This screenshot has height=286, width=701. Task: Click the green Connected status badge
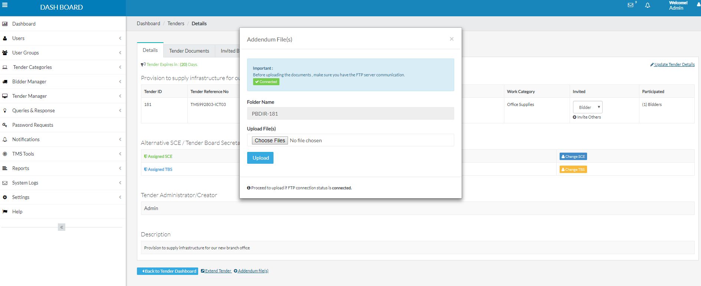click(x=266, y=82)
